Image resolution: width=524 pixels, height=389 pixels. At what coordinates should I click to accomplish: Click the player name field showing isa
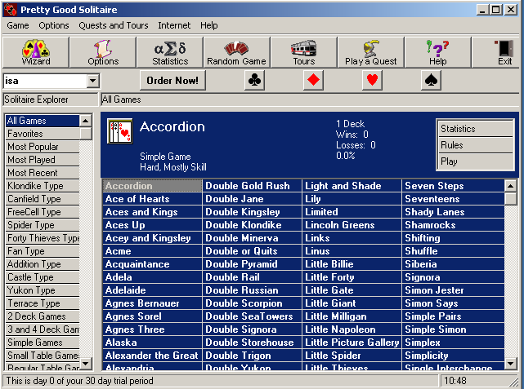point(45,81)
